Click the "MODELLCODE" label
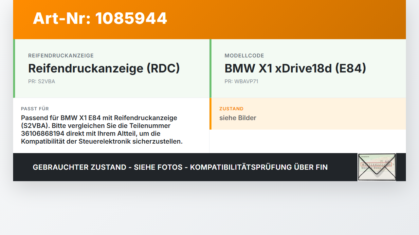 [x=244, y=56]
